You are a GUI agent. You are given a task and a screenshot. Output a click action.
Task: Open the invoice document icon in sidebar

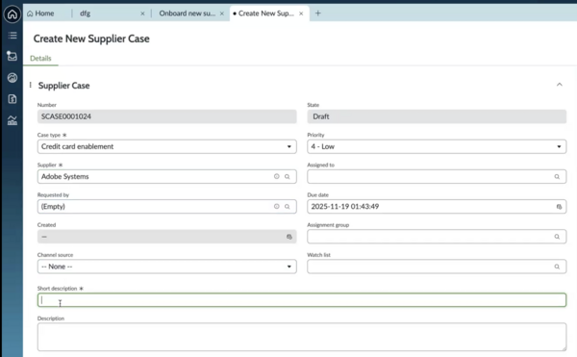[13, 99]
